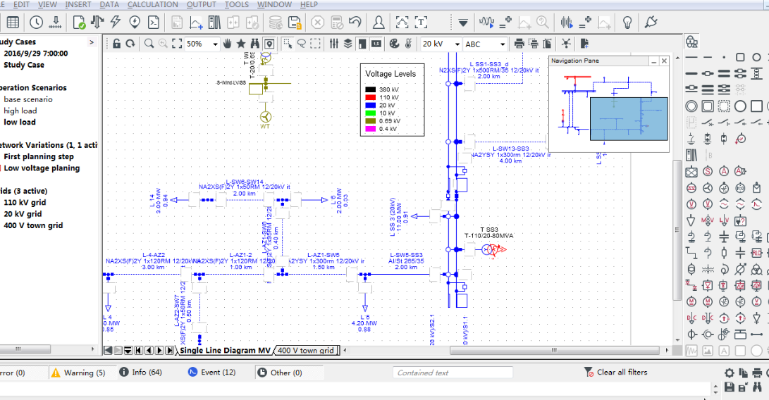769x400 pixels.
Task: Click the binoculars find icon
Action: click(x=254, y=44)
